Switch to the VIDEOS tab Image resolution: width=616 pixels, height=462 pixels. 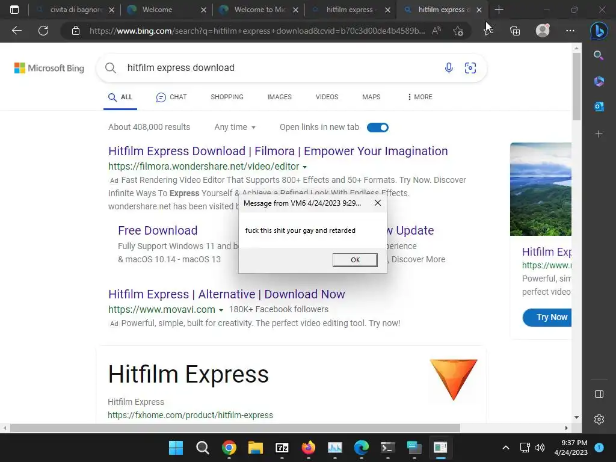[327, 97]
